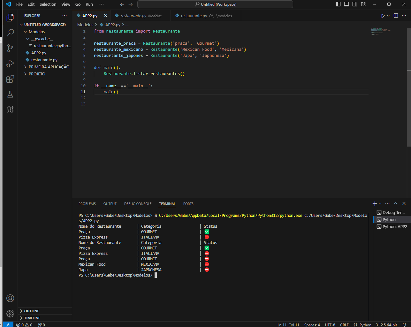Open terminal panel more actions ellipsis
The height and width of the screenshot is (327, 411).
pos(387,203)
